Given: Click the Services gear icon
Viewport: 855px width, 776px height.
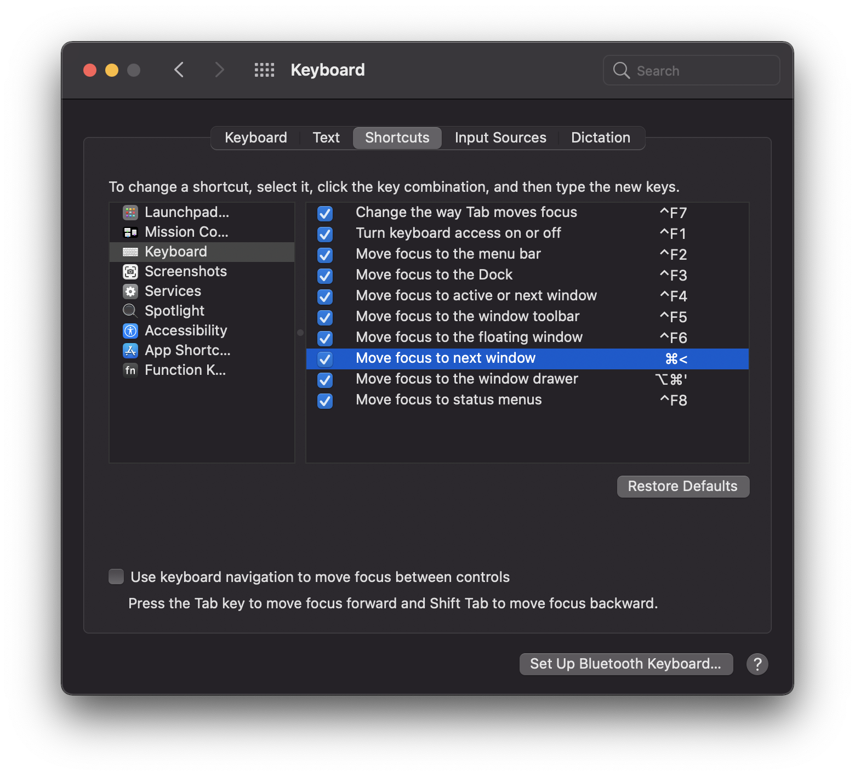Looking at the screenshot, I should [130, 291].
